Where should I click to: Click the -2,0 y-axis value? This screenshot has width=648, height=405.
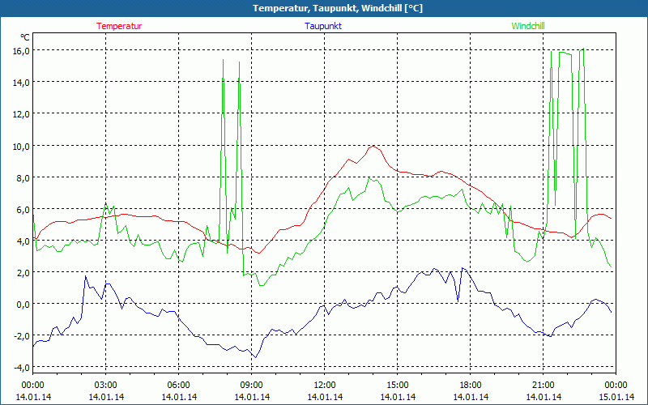22,336
